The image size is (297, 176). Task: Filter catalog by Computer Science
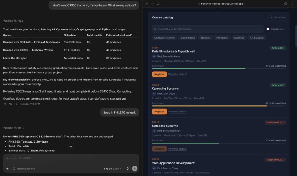click(164, 38)
